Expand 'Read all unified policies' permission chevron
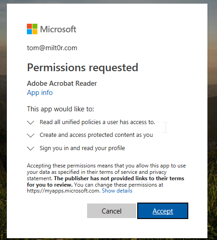The height and width of the screenshot is (240, 217). click(31, 122)
